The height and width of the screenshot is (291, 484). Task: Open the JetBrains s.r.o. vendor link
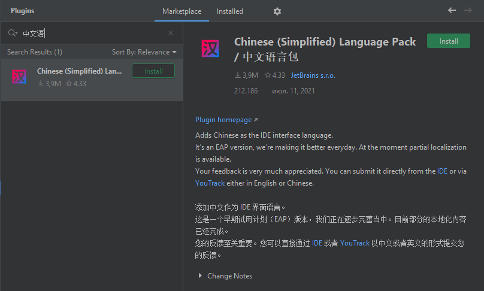[313, 75]
